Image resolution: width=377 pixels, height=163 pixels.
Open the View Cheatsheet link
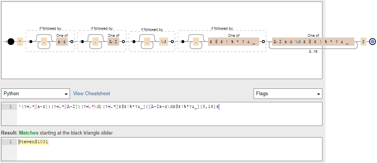[x=91, y=93]
